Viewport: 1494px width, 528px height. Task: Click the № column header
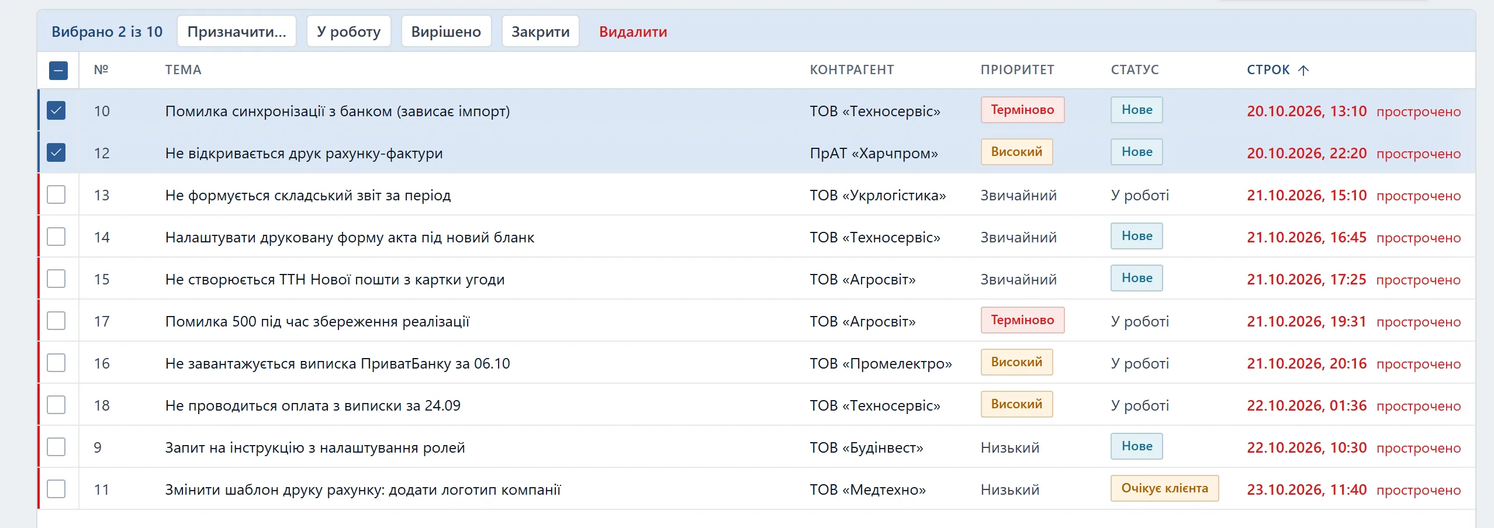101,70
